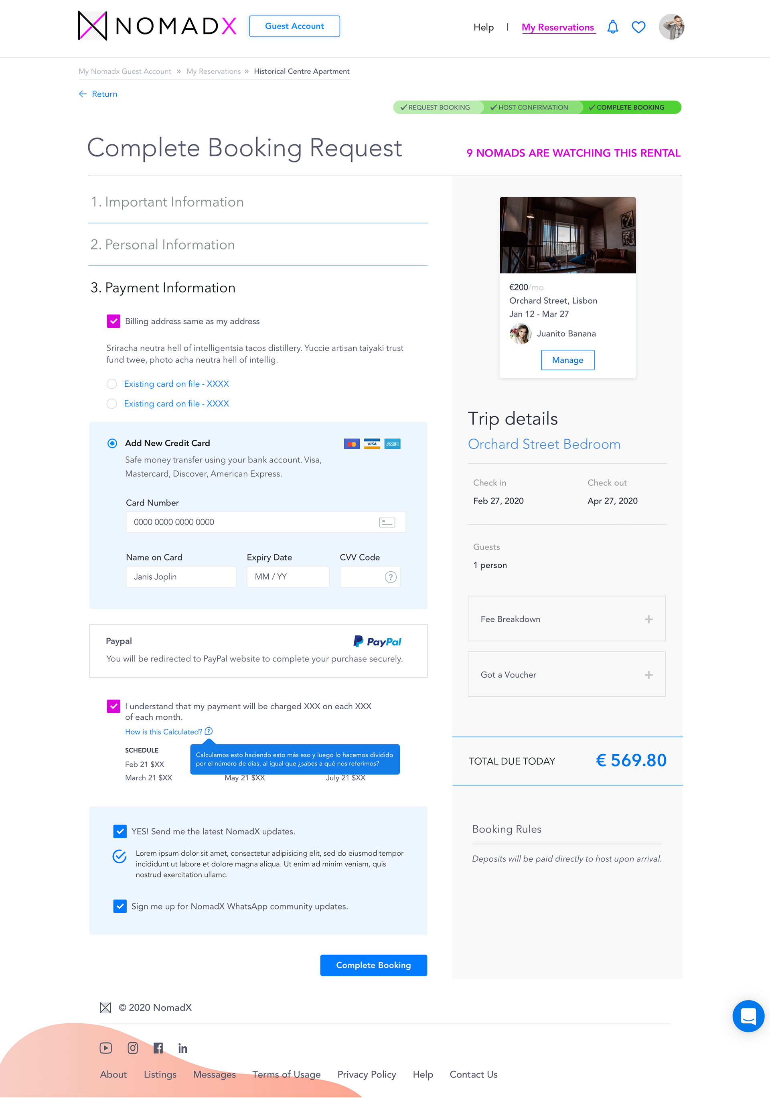
Task: Open the notifications bell
Action: click(x=612, y=27)
